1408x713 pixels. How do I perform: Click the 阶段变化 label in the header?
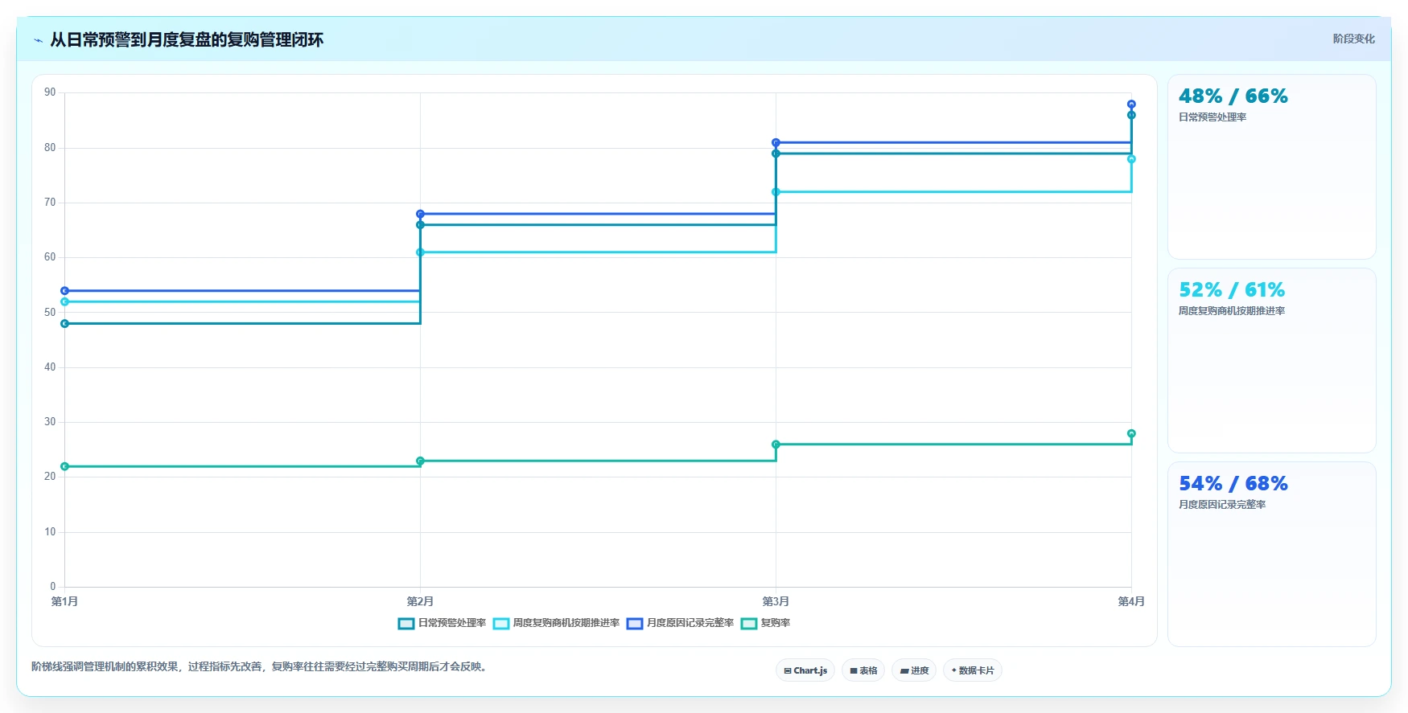[1353, 39]
